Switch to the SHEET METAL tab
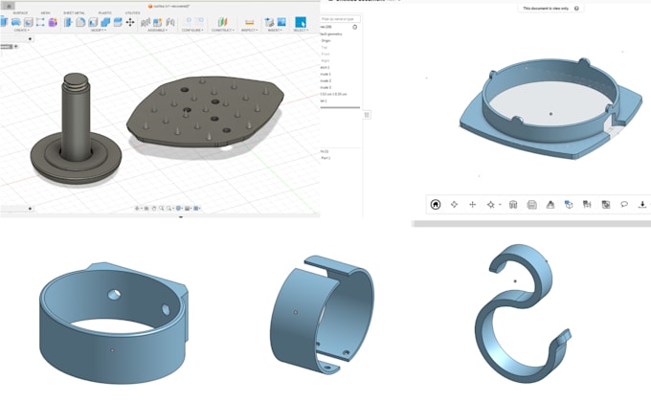Screen dimensions: 651x402 click(x=74, y=12)
